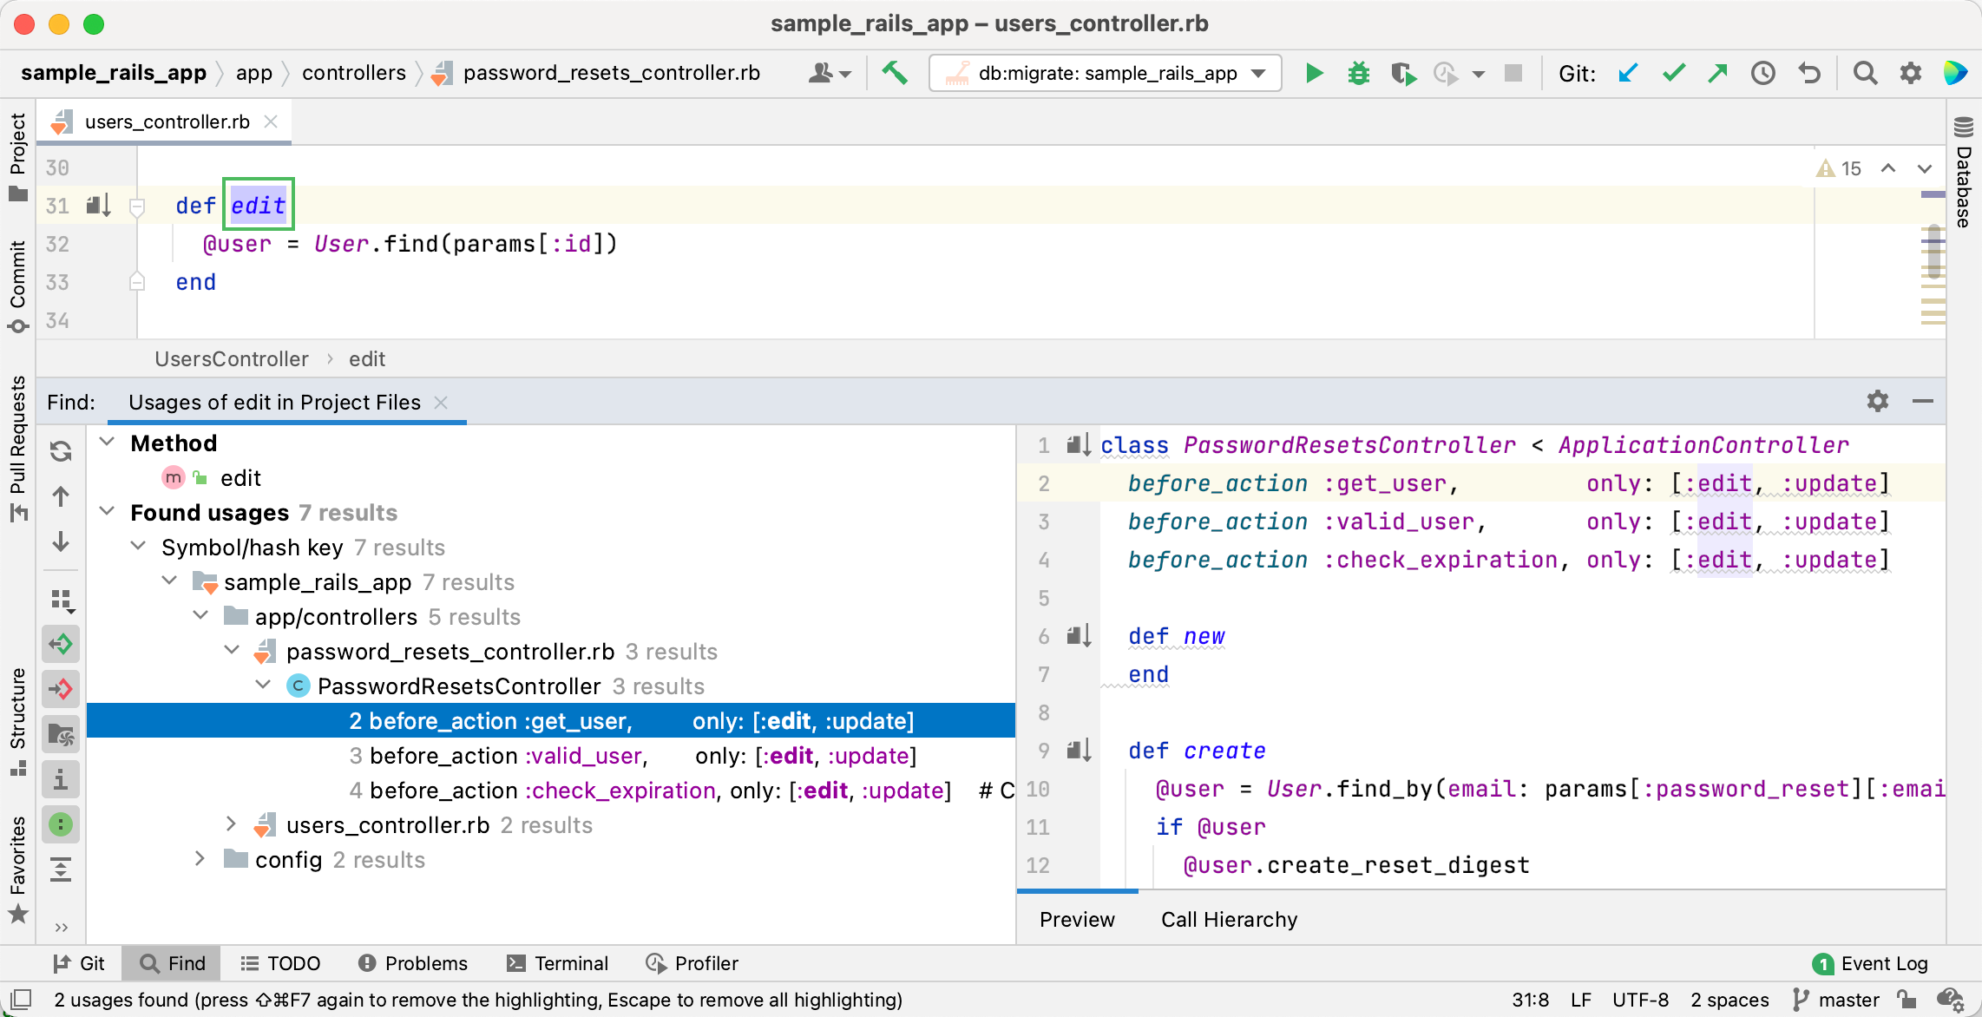This screenshot has width=1982, height=1017.
Task: Start debugging with the bug icon
Action: (1358, 73)
